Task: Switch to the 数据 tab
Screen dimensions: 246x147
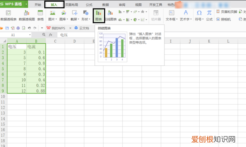Action: (106, 4)
